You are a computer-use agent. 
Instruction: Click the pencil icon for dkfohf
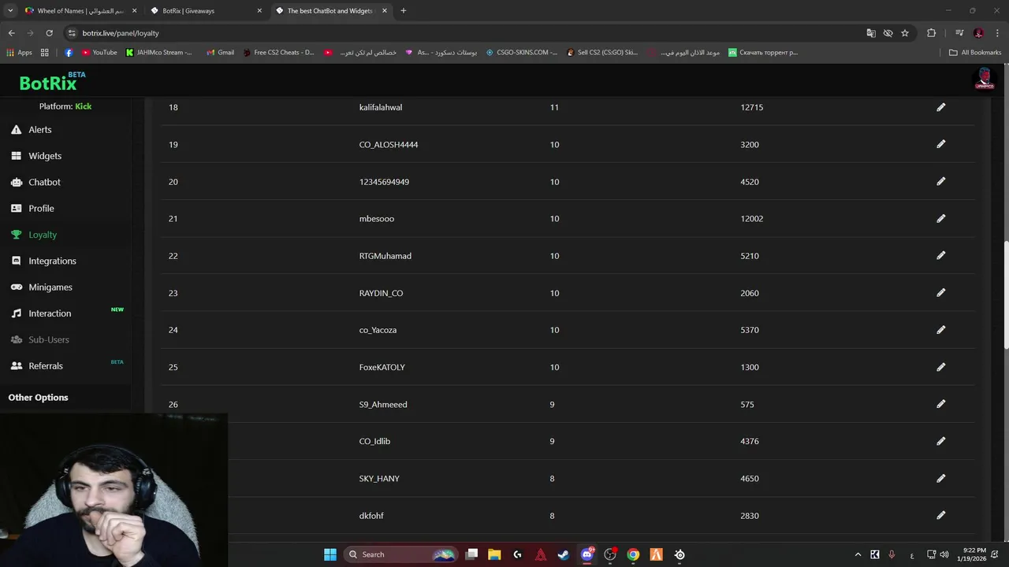pos(940,515)
